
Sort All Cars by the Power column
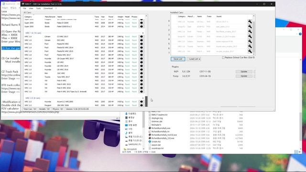[111, 17]
